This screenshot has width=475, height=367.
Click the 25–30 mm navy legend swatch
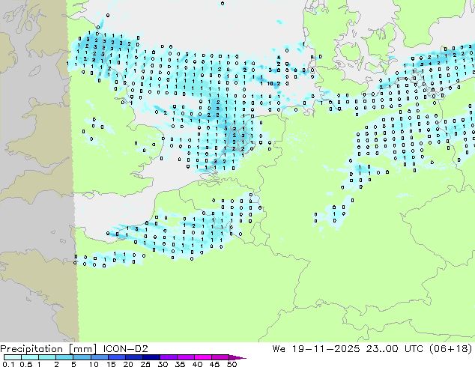click(x=151, y=357)
